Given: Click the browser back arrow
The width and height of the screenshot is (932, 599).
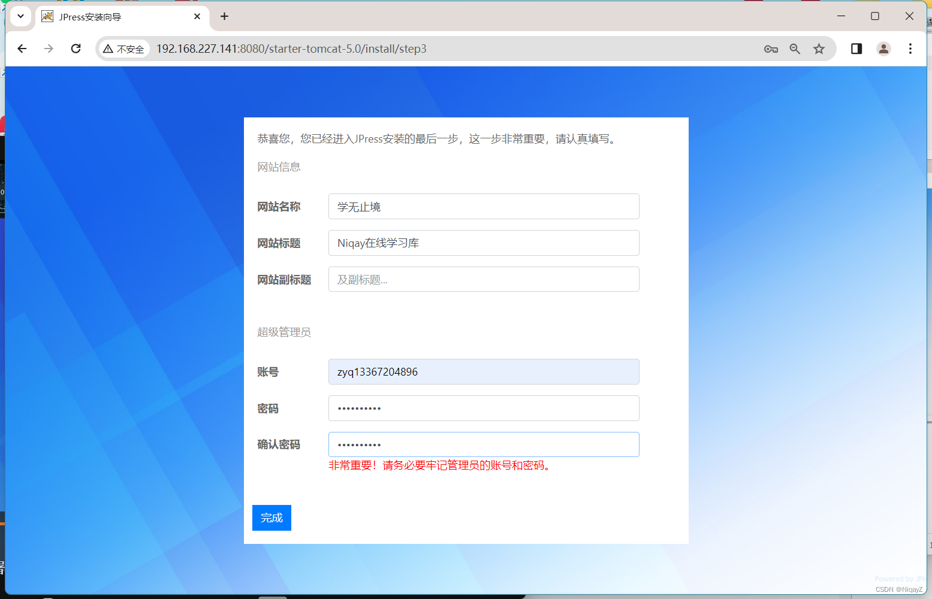Looking at the screenshot, I should [x=22, y=49].
